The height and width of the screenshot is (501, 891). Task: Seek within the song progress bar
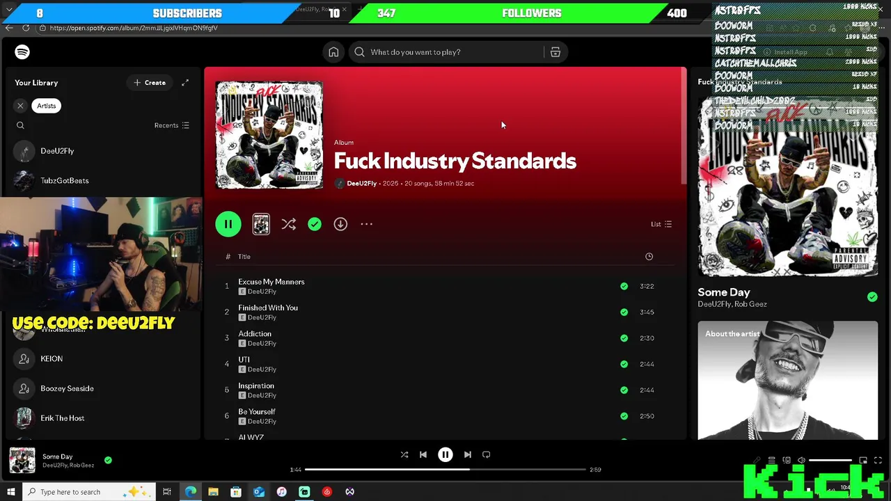point(445,470)
